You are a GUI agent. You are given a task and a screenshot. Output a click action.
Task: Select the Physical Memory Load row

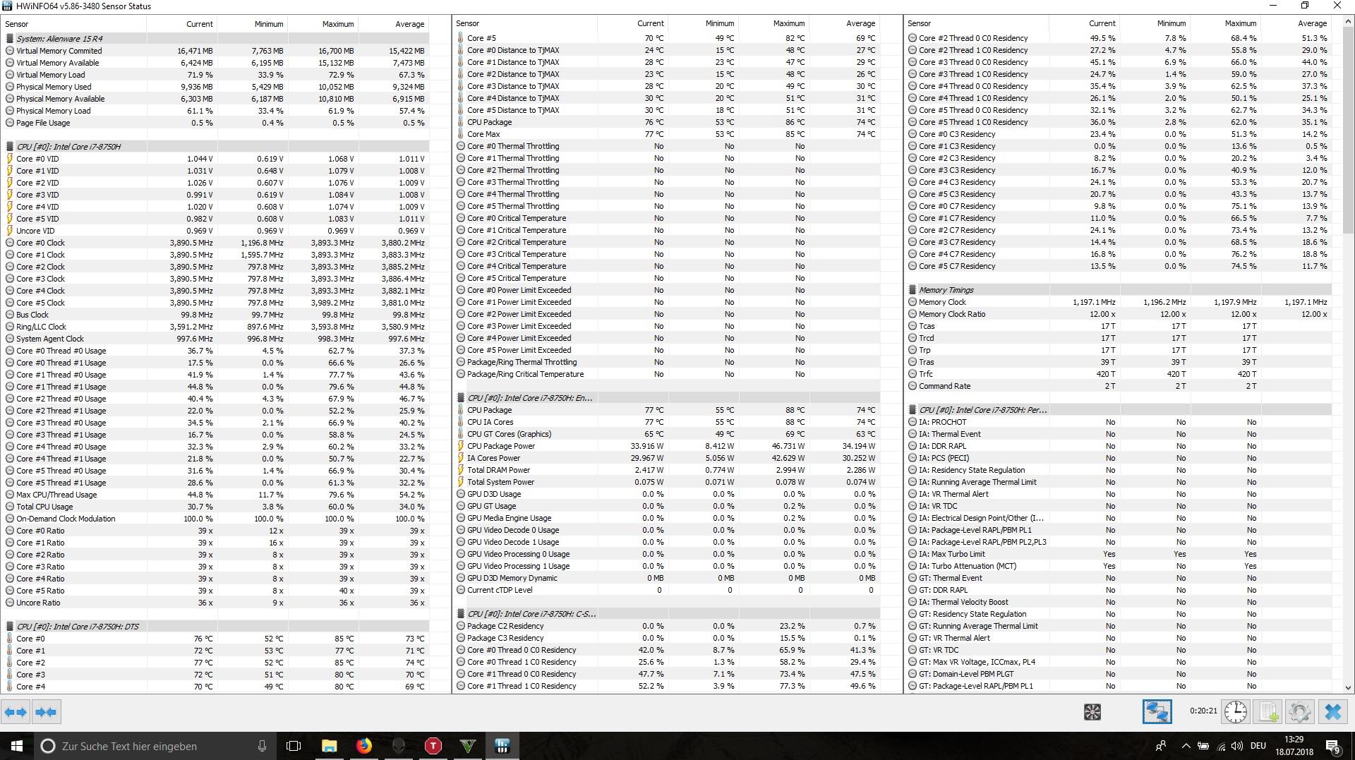tap(215, 111)
